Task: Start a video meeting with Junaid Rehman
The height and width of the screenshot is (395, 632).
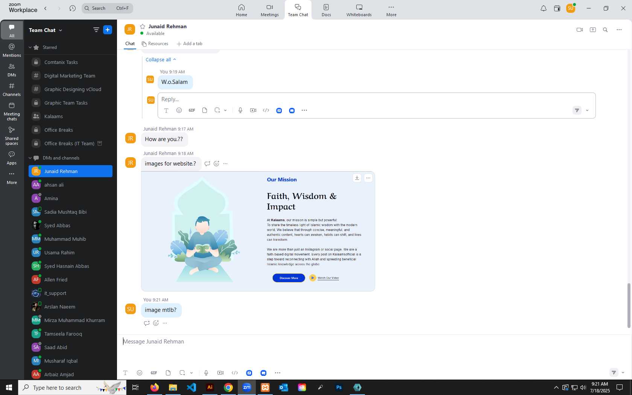Action: point(580,30)
